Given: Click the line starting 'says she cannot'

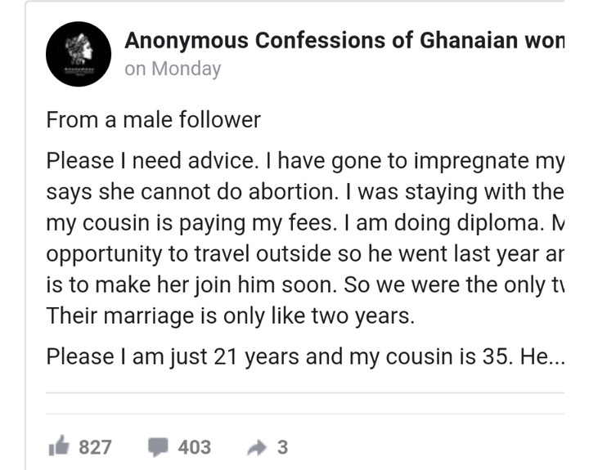Looking at the screenshot, I should click(x=304, y=192).
